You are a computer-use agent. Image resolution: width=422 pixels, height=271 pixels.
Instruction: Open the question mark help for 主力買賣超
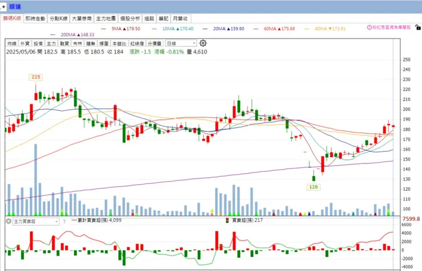point(64,221)
